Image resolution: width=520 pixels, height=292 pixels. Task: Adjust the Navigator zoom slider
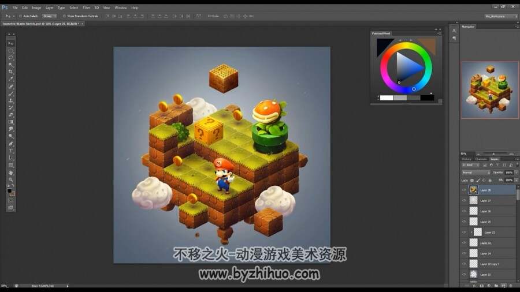point(493,154)
